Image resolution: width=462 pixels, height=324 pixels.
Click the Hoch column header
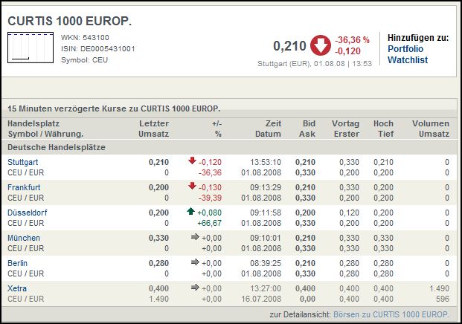tap(383, 123)
